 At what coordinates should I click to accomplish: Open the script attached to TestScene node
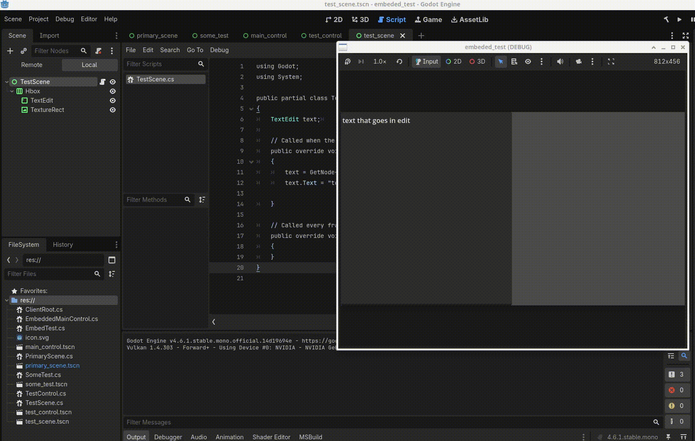102,82
